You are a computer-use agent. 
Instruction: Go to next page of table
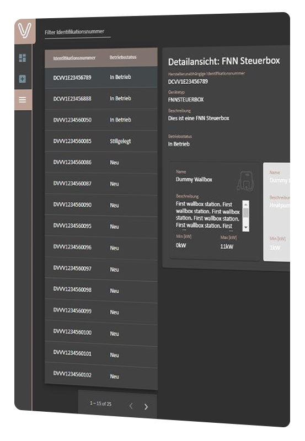(x=146, y=407)
